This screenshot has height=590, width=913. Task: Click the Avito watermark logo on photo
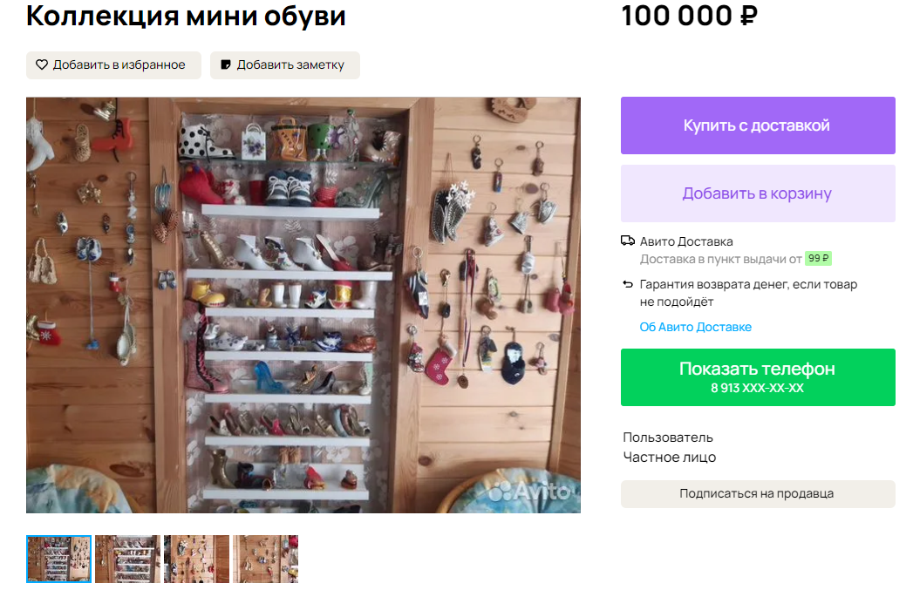[529, 492]
